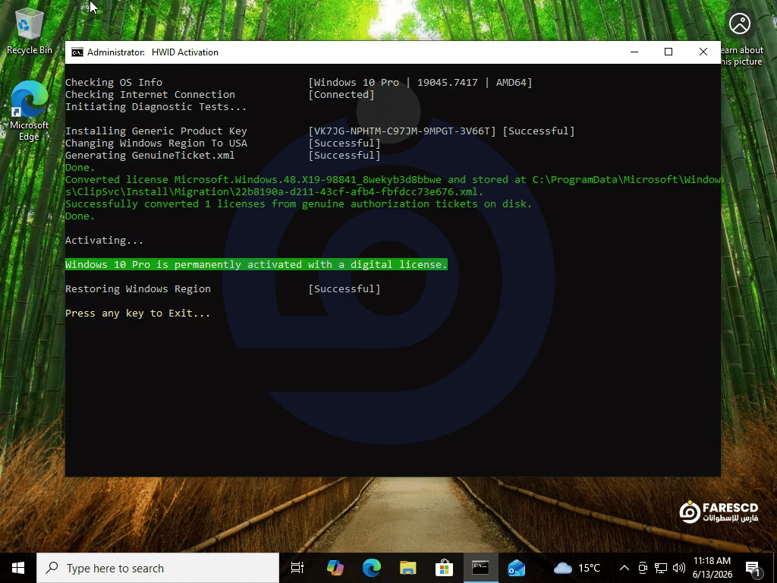The width and height of the screenshot is (777, 583).
Task: Click the taskbar search box
Action: 158,568
